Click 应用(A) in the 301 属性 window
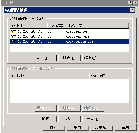The height and width of the screenshot is (133, 139). pyautogui.click(x=102, y=128)
